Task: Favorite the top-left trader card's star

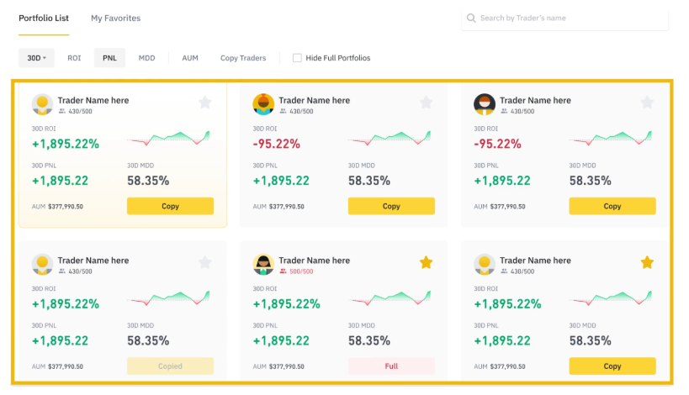Action: [205, 103]
